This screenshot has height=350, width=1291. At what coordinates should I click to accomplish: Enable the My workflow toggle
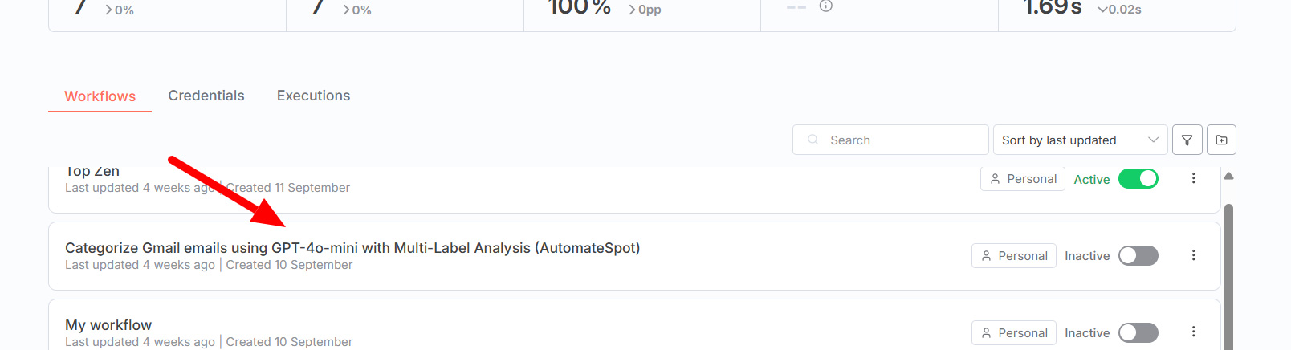[1138, 332]
